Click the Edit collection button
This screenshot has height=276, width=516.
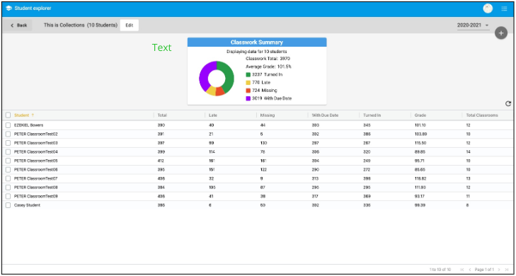tap(130, 25)
